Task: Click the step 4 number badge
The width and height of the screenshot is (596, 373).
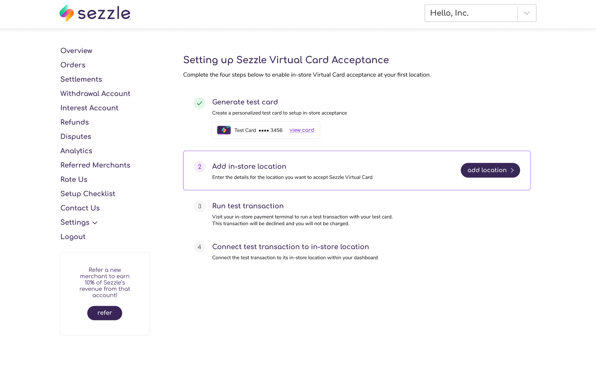Action: (x=200, y=247)
